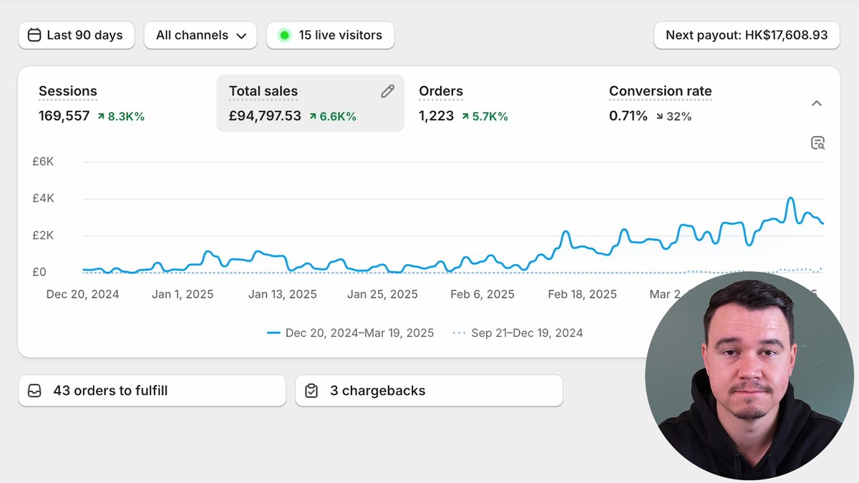Click the pencil icon beside Total sales
The width and height of the screenshot is (859, 483).
click(387, 91)
